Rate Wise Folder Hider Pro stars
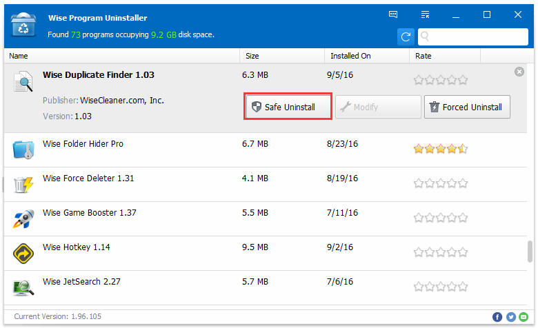538x328 pixels. pyautogui.click(x=441, y=149)
